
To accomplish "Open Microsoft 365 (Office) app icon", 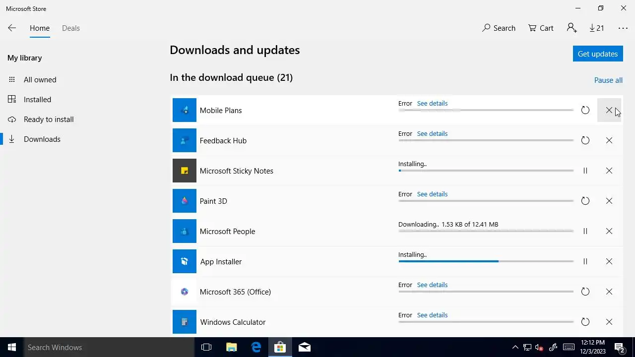I will (x=185, y=292).
